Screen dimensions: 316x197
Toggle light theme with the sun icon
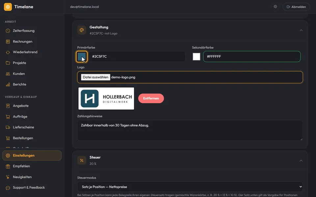click(x=275, y=7)
